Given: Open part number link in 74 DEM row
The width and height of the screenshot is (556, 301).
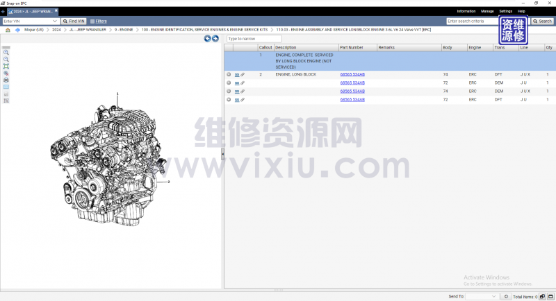Looking at the screenshot, I should coord(352,92).
